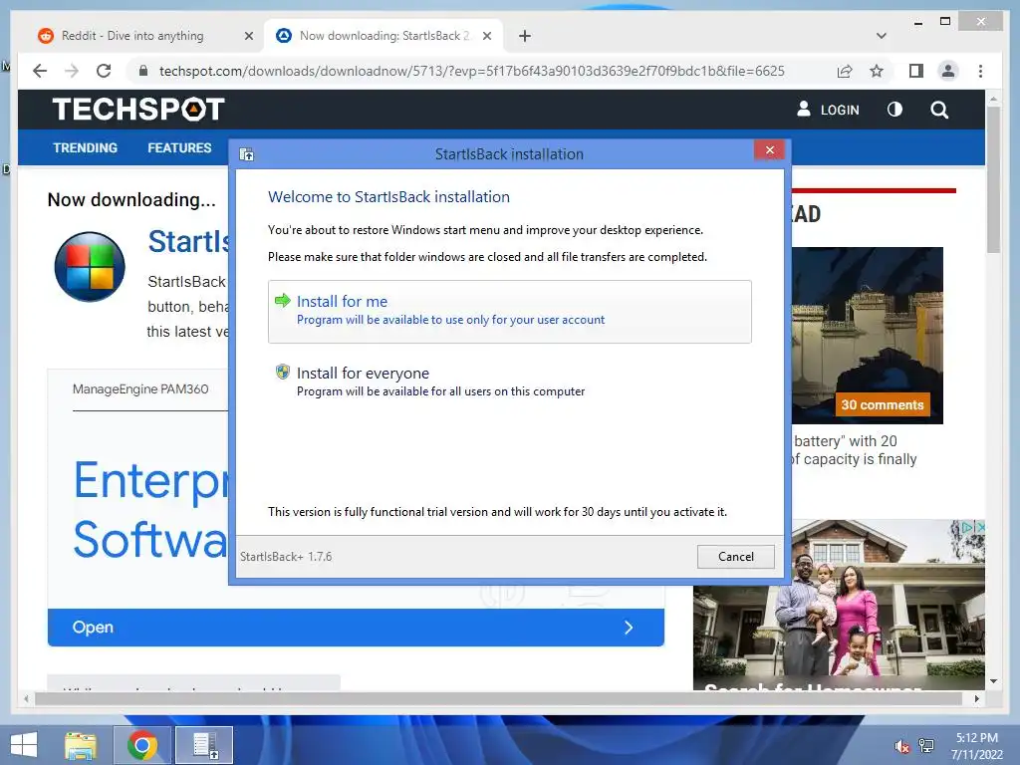Click the StartIsBack+ 1.7.6 version text
This screenshot has height=765, width=1020.
click(286, 556)
